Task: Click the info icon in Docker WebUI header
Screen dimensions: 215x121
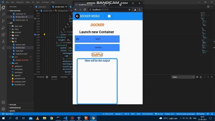Action: click(109, 16)
